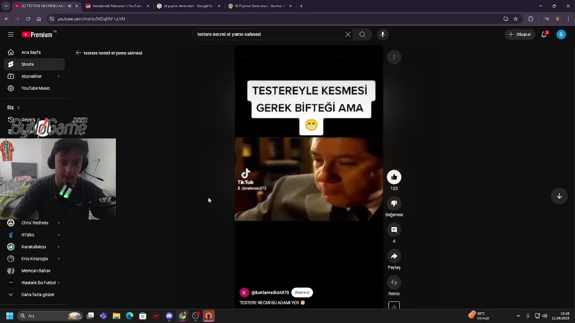Click the Oluştur create button

coord(520,35)
